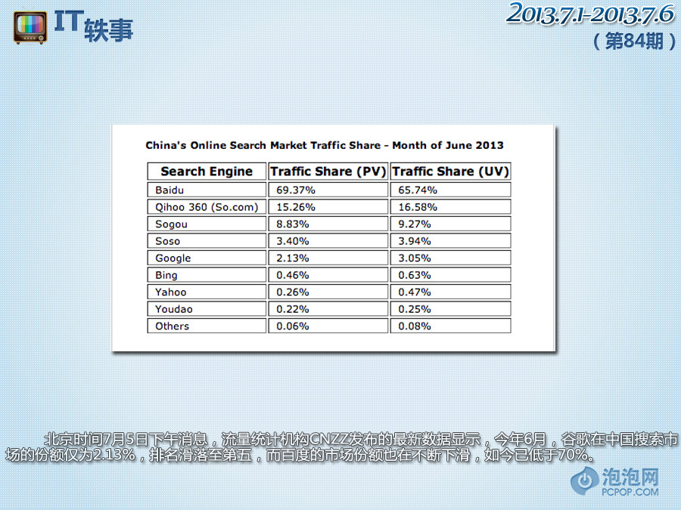Click the 0.63% UV cell
The height and width of the screenshot is (510, 681).
click(450, 275)
